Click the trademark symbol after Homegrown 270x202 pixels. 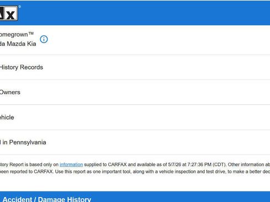(x=31, y=33)
